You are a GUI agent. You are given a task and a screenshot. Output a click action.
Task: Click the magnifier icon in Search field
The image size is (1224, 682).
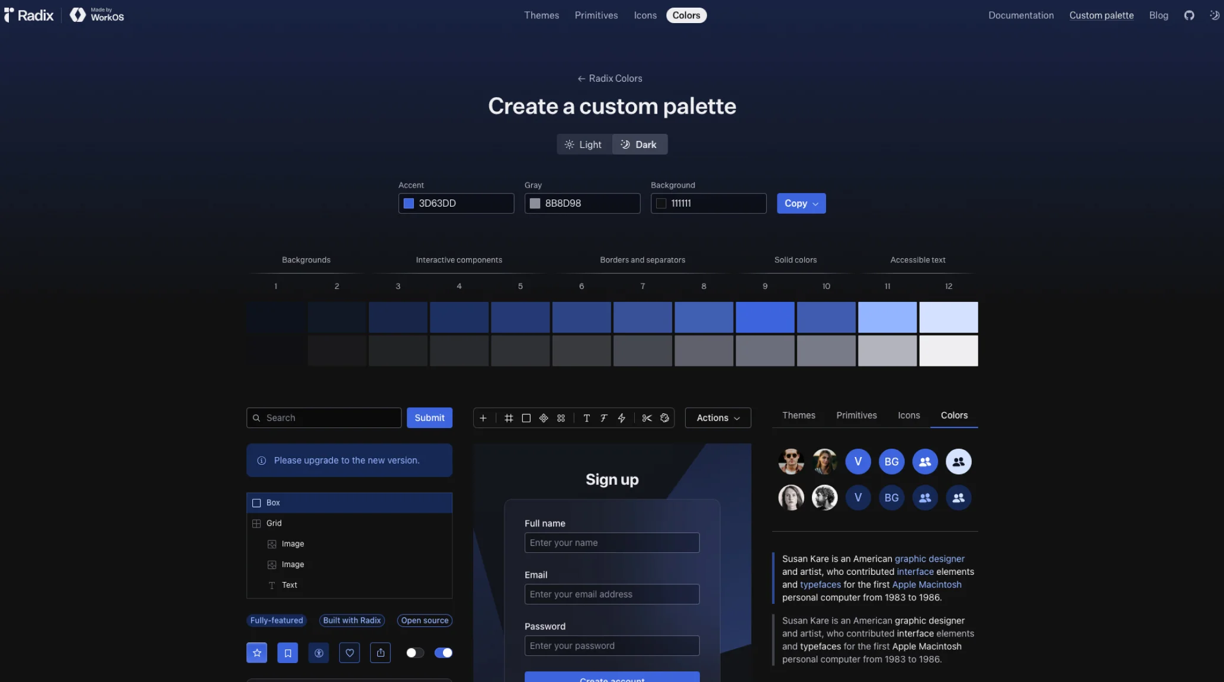(256, 418)
